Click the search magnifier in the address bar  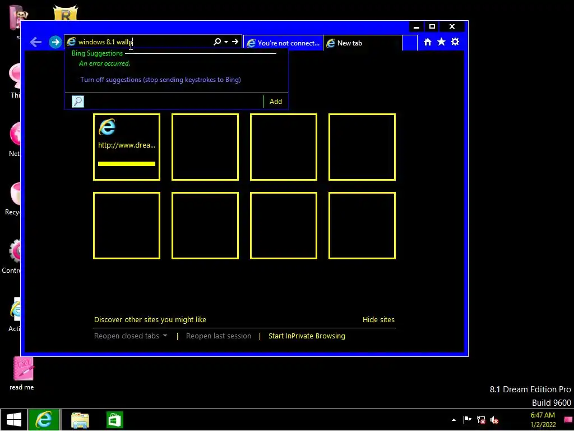click(x=217, y=42)
